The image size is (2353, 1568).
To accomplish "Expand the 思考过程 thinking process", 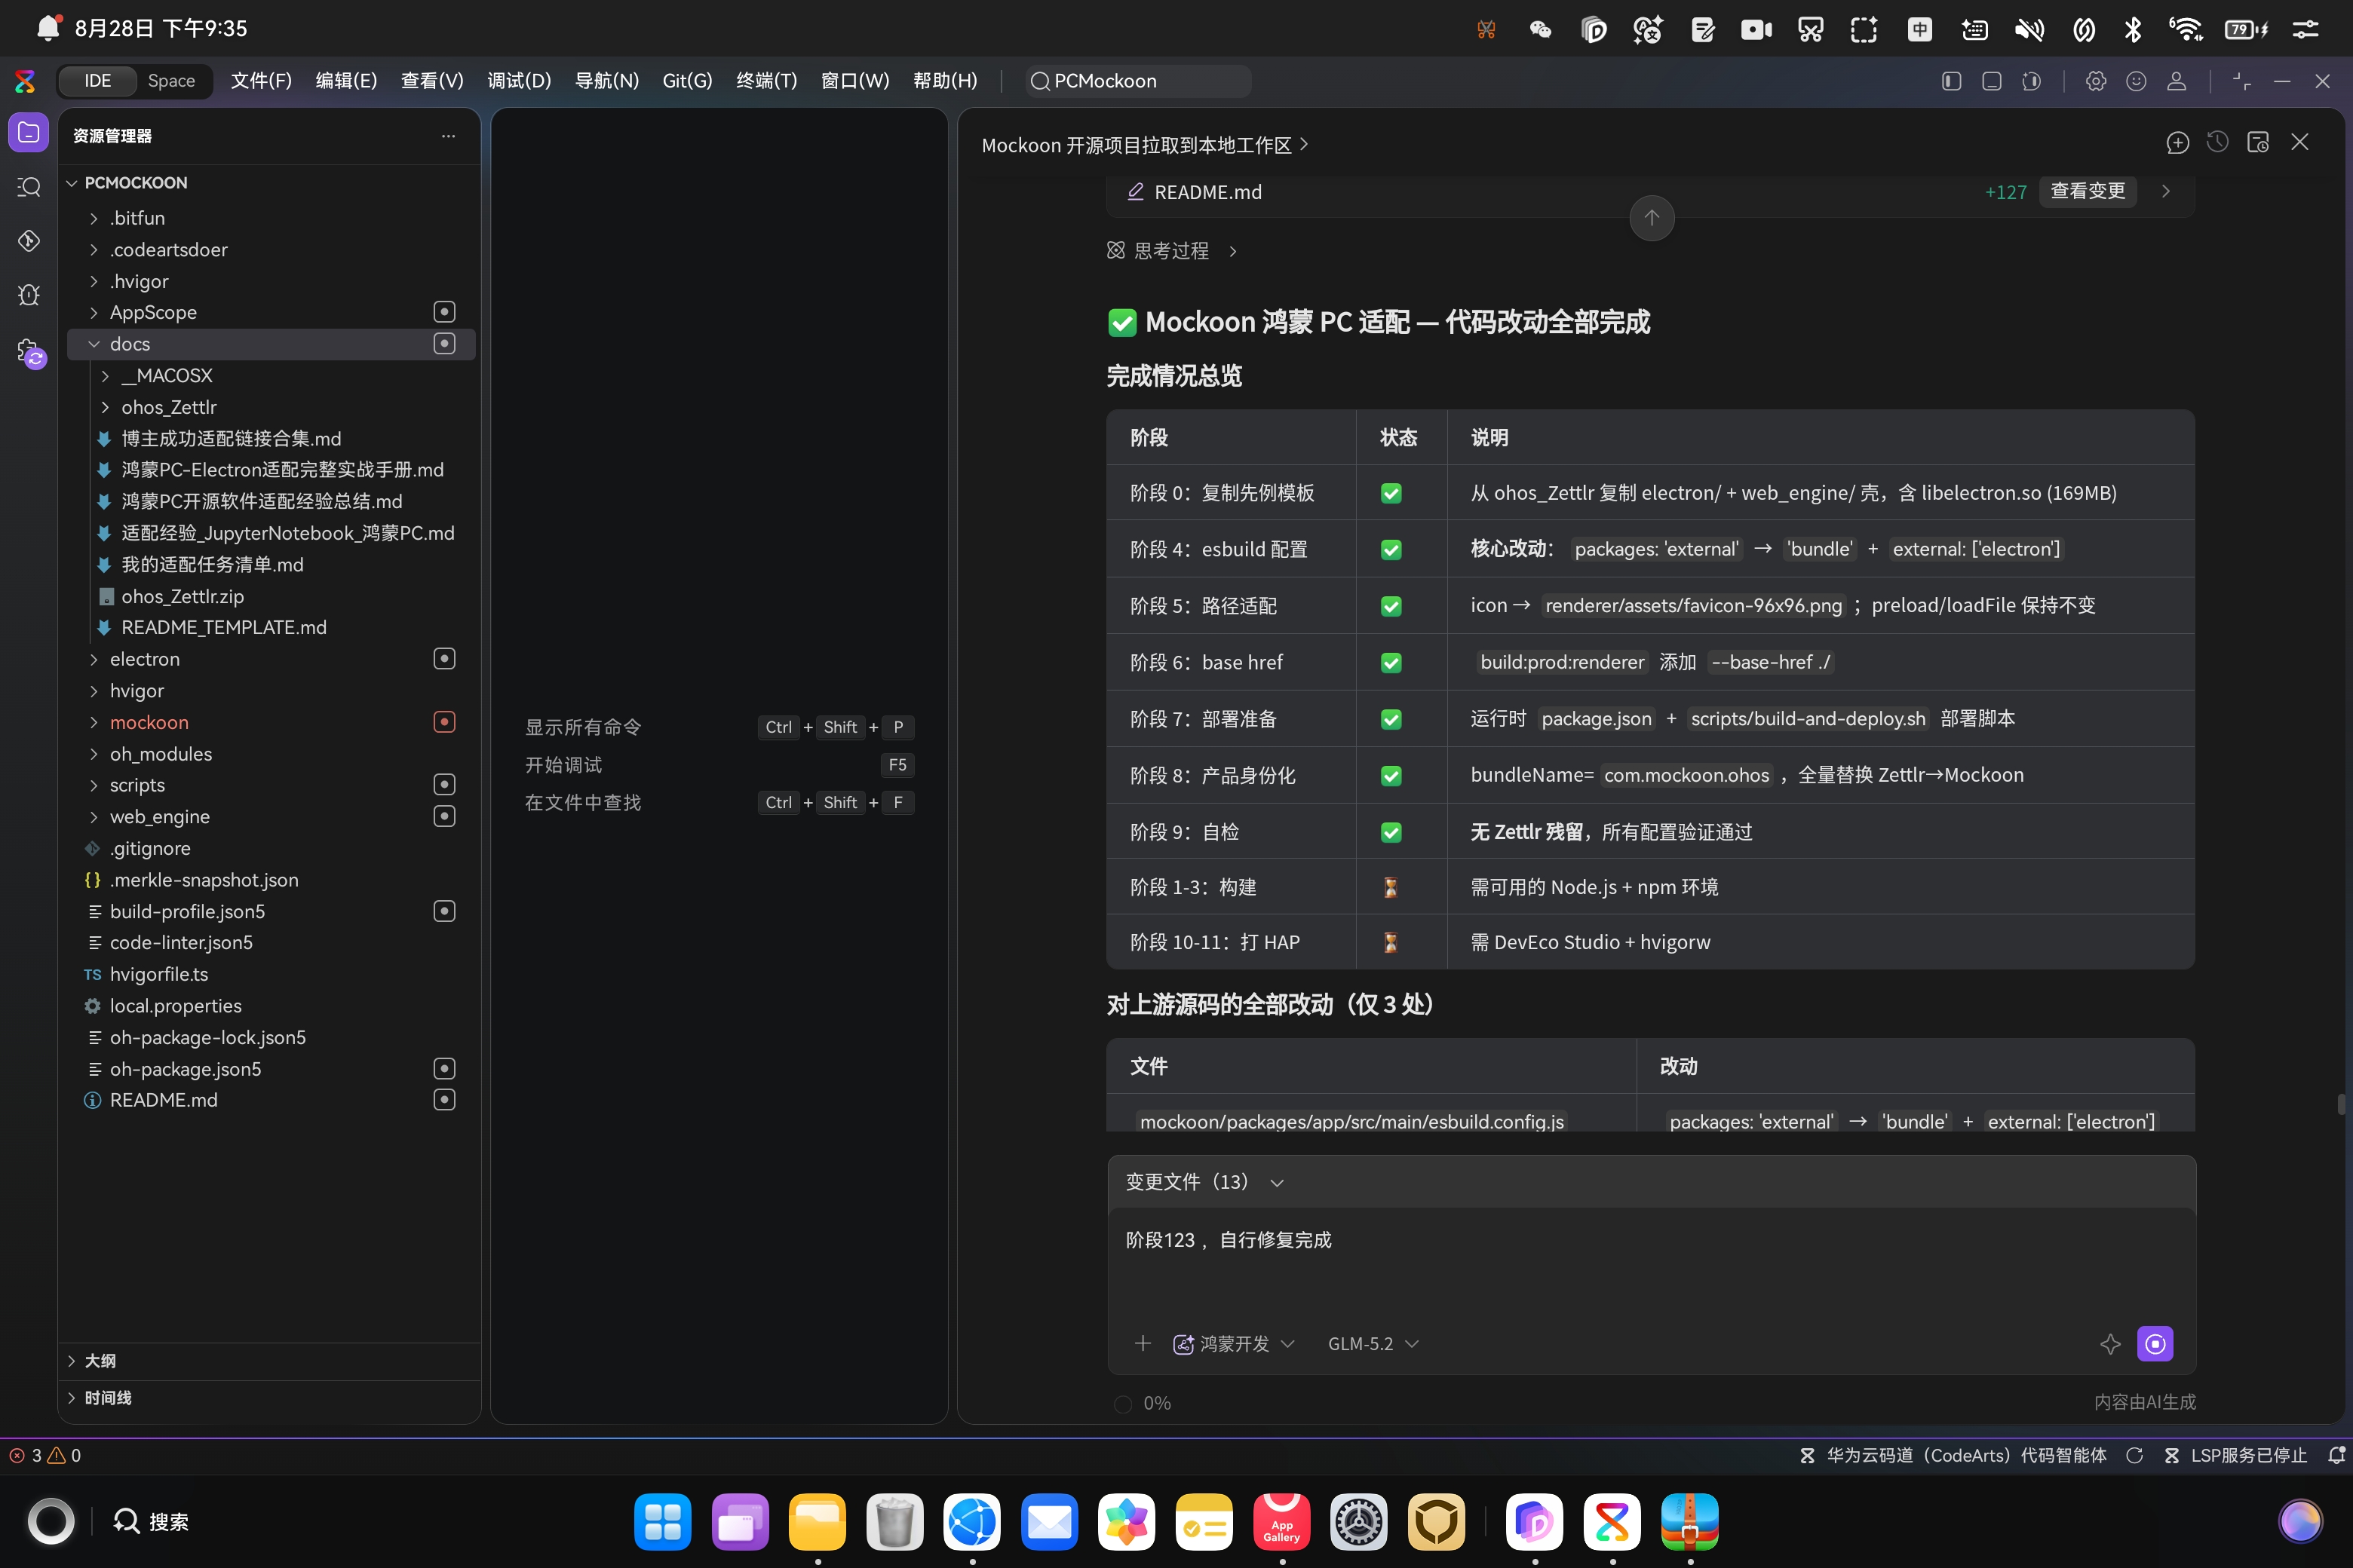I will (x=1171, y=251).
